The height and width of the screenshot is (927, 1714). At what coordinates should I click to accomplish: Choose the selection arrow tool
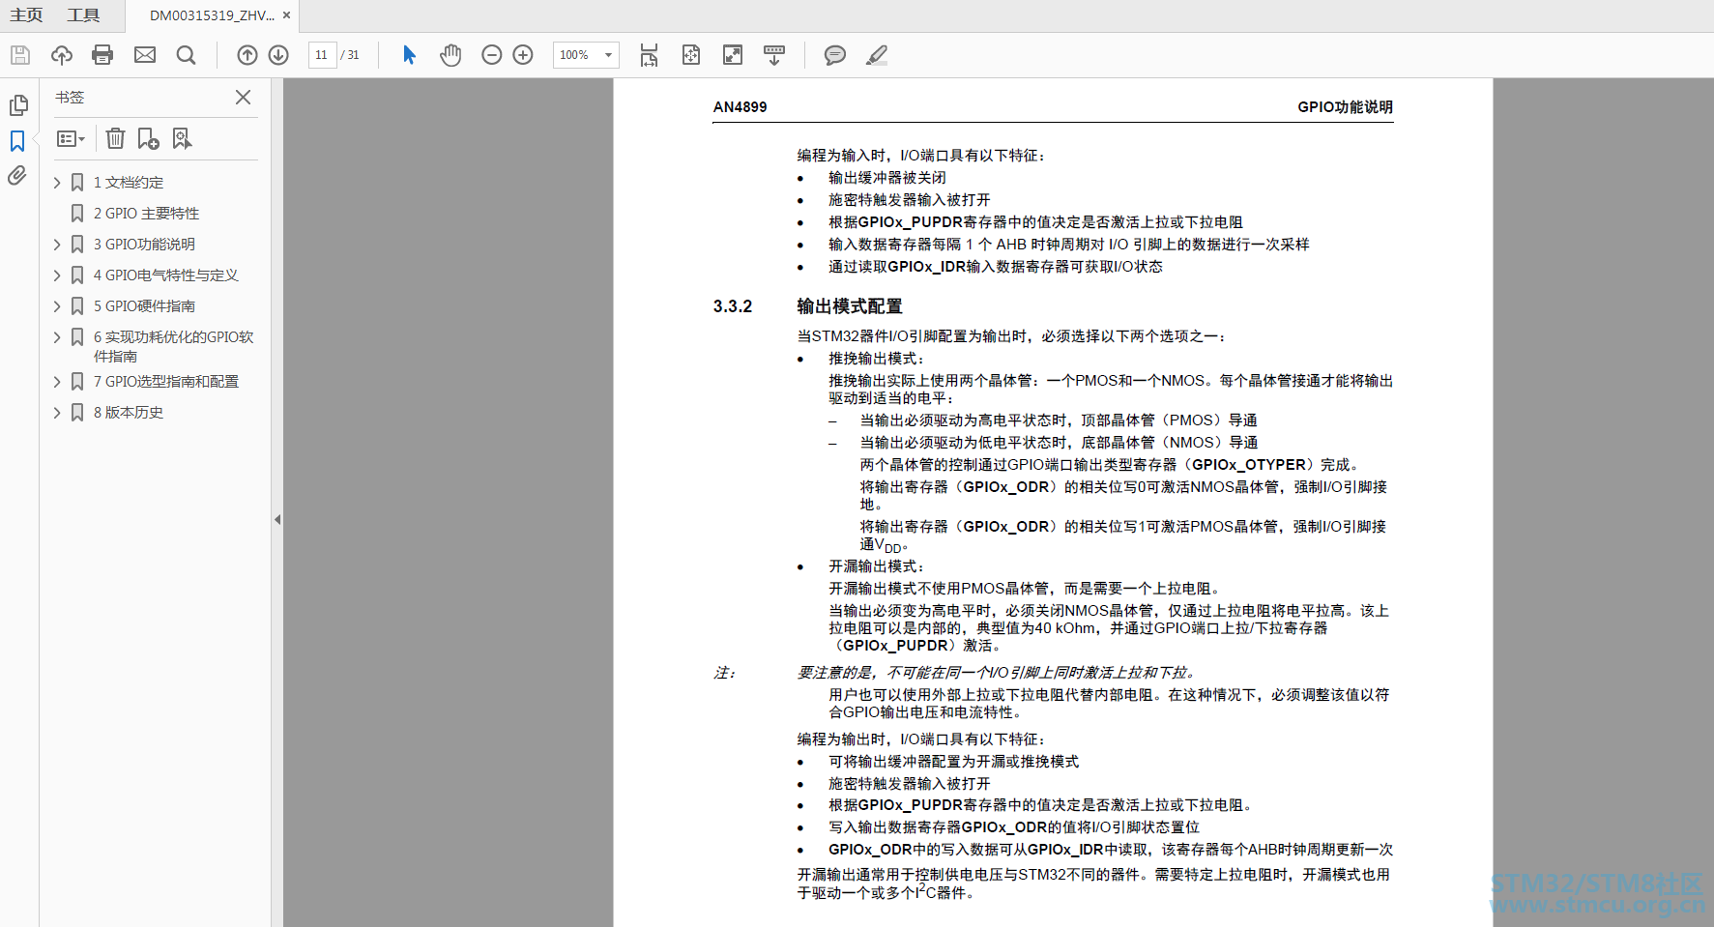point(409,55)
